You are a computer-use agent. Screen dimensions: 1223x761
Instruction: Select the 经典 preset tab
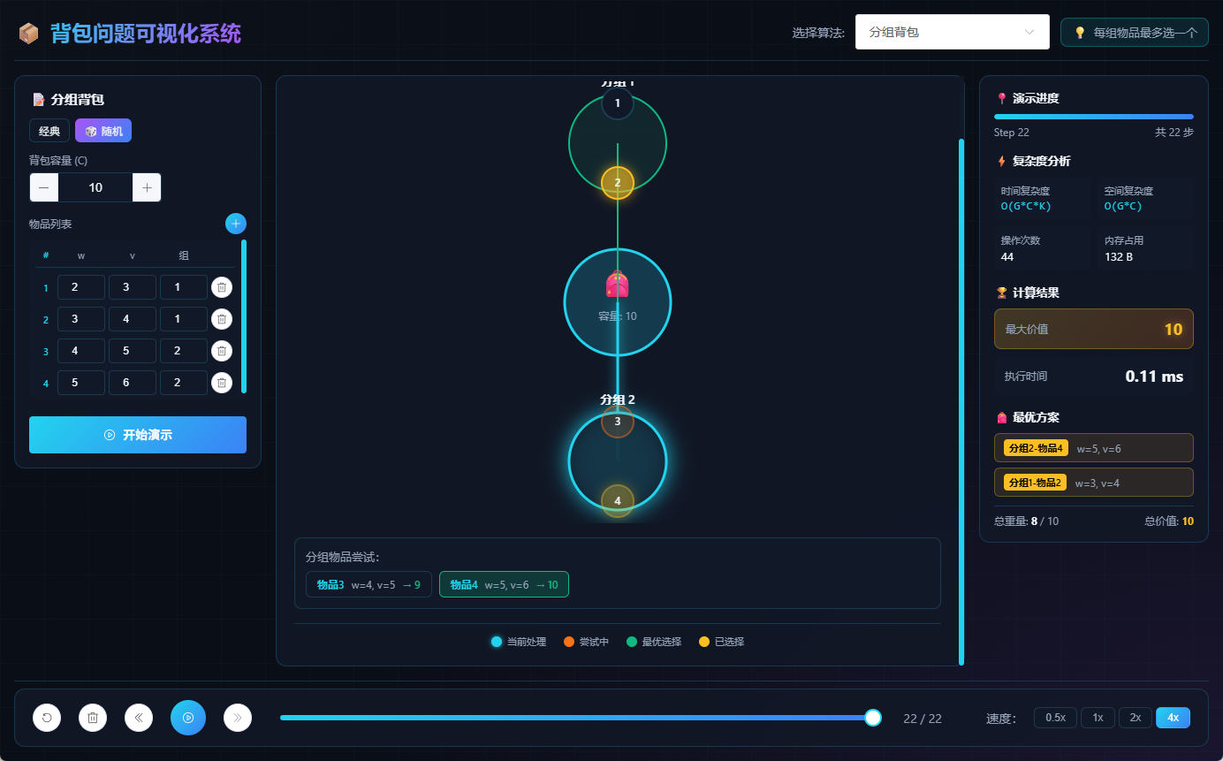tap(49, 131)
